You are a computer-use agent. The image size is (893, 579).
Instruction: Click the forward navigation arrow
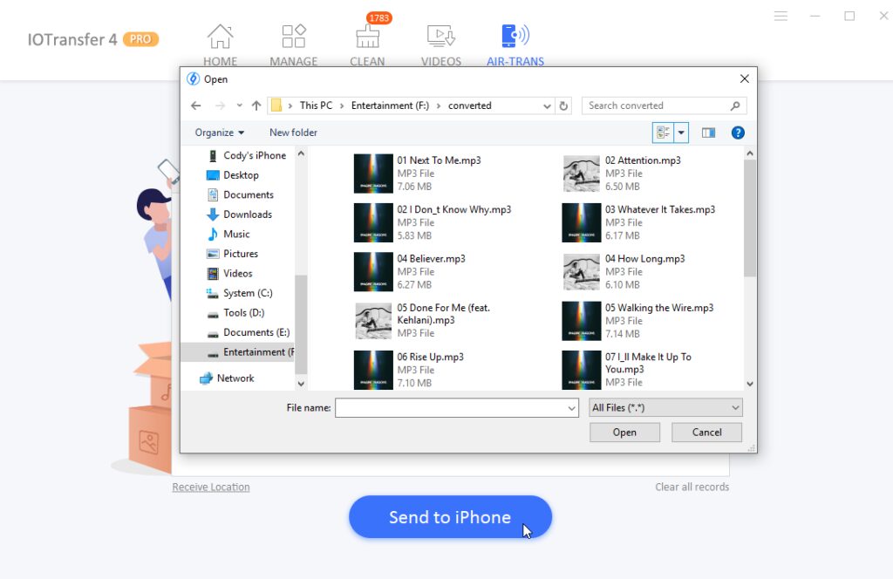tap(220, 106)
